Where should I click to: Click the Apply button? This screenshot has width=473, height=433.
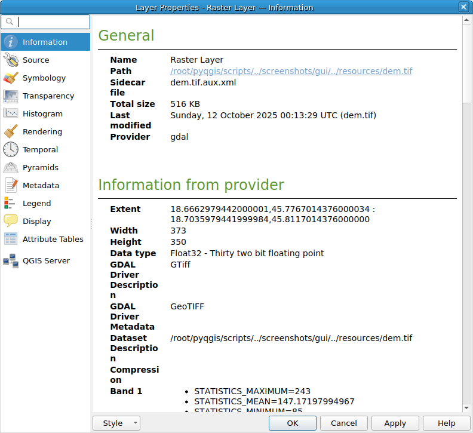pos(395,423)
